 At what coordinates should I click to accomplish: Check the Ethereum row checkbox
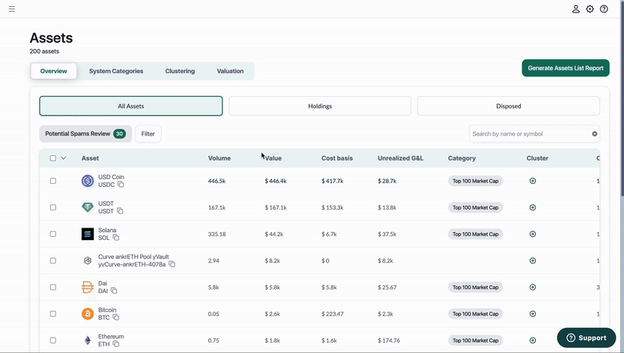(x=53, y=341)
